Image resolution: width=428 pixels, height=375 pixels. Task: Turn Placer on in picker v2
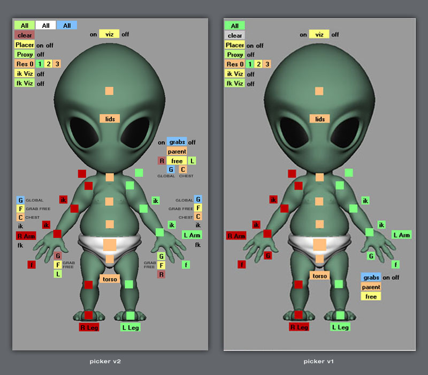pyautogui.click(x=40, y=46)
